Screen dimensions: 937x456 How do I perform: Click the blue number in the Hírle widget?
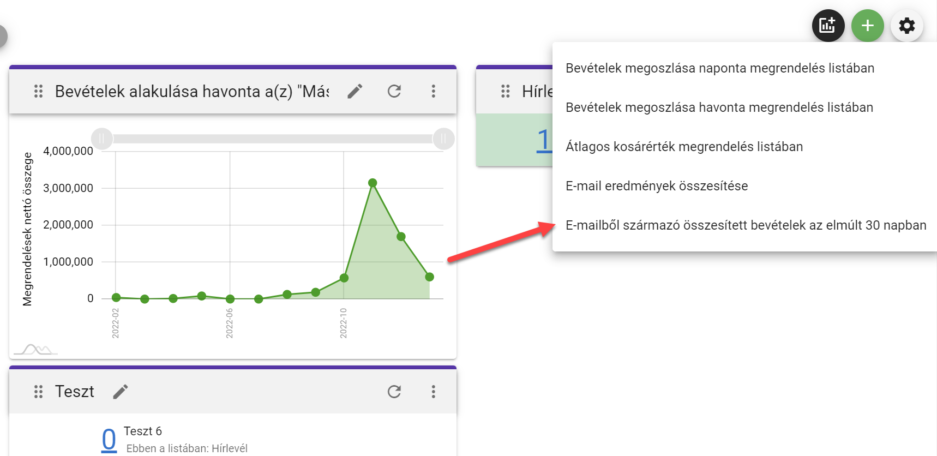[x=544, y=140]
